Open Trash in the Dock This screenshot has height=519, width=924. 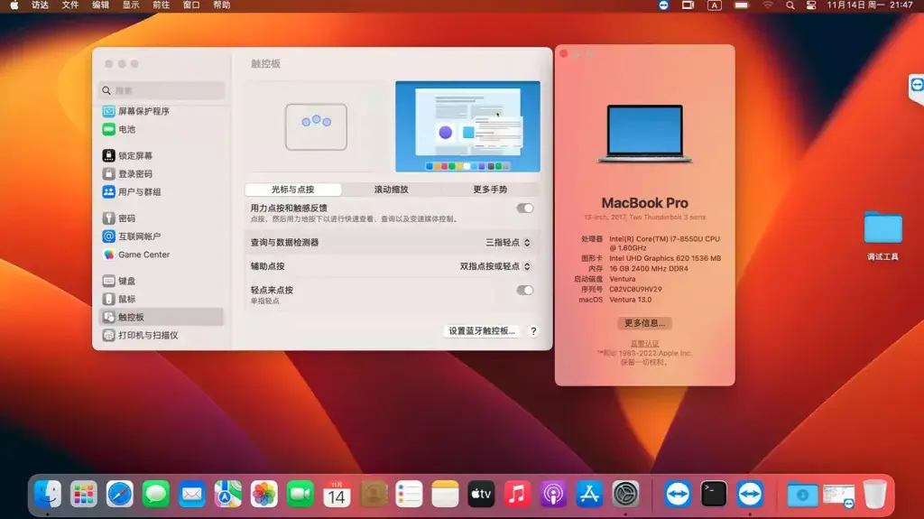874,495
